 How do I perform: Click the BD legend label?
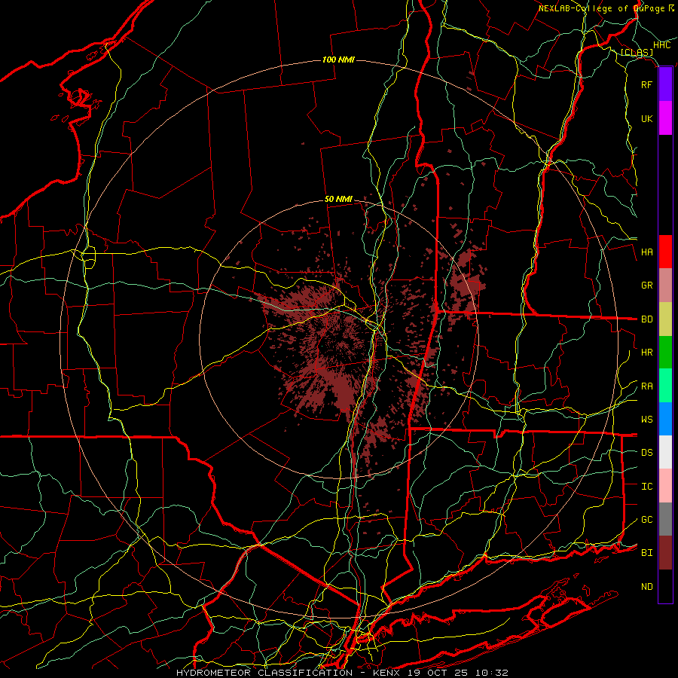point(646,319)
